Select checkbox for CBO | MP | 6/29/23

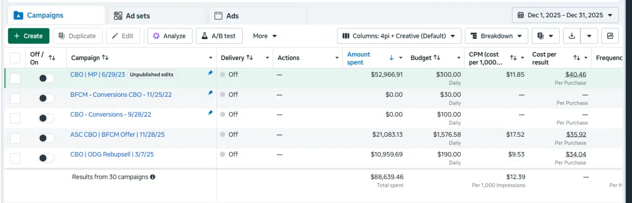[15, 78]
